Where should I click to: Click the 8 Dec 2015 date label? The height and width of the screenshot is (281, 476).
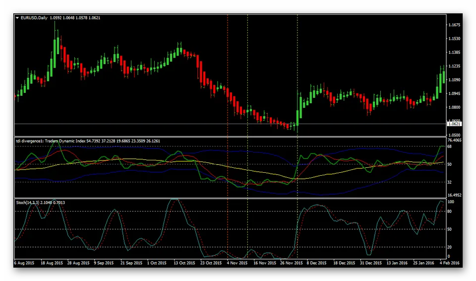[317, 263]
